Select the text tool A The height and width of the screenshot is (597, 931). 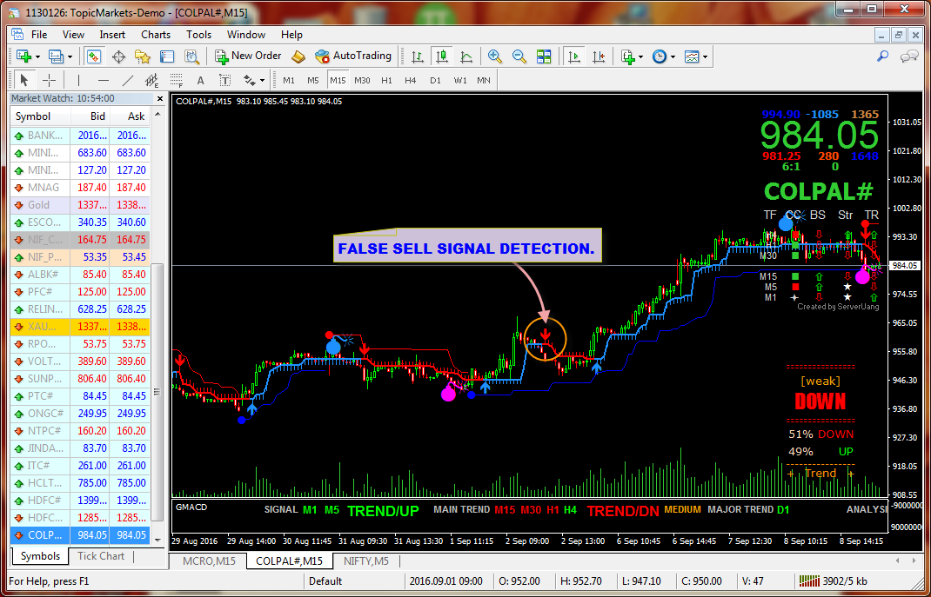[x=201, y=80]
